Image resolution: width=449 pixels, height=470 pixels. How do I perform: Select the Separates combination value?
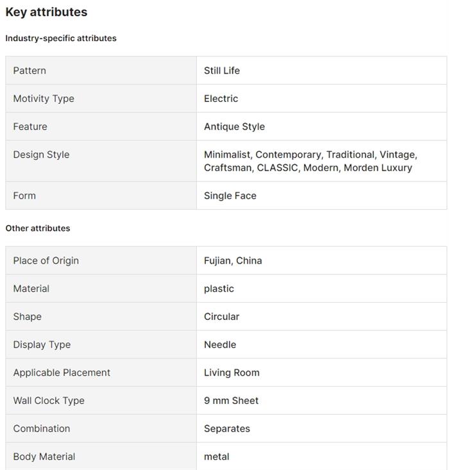(227, 429)
